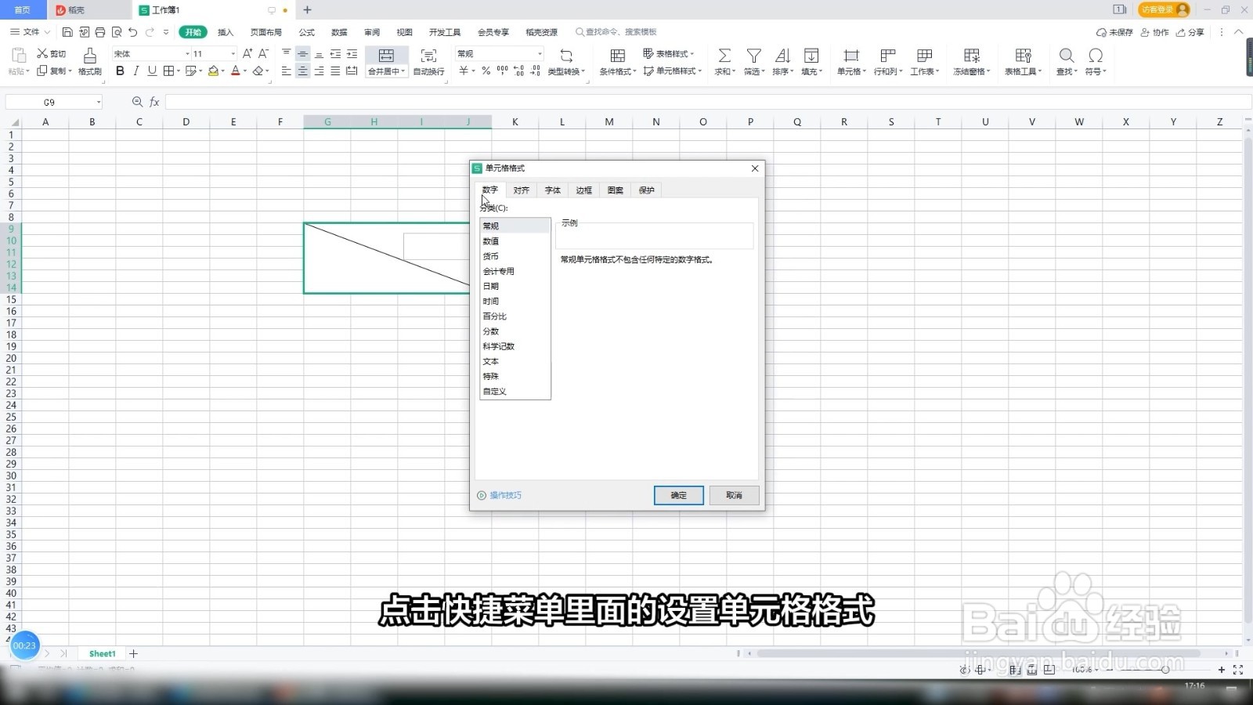Viewport: 1253px width, 705px height.
Task: Click the Symbol (符号) omega icon
Action: coord(1096,56)
